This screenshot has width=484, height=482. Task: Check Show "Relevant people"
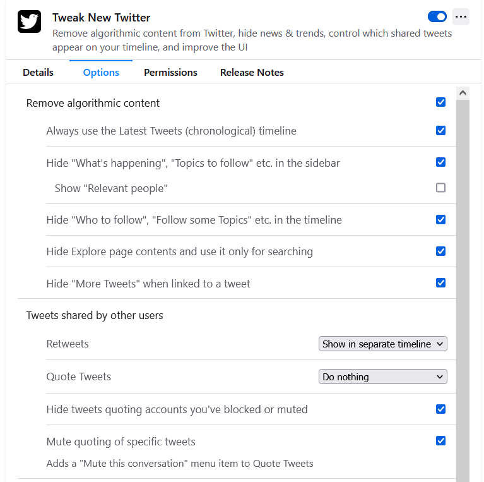[x=441, y=188]
